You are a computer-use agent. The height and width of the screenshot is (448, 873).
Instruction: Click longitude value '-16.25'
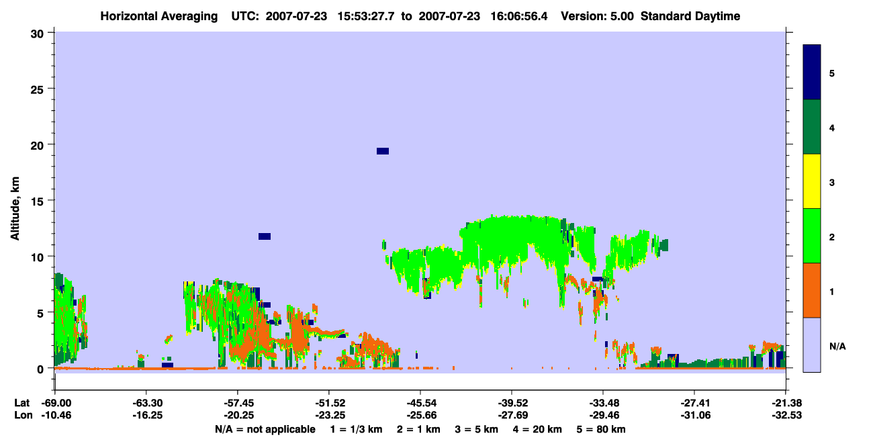pyautogui.click(x=146, y=415)
